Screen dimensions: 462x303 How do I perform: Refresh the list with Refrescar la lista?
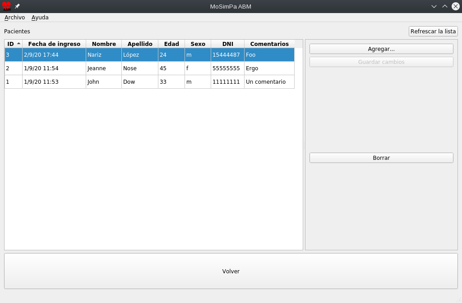click(433, 32)
